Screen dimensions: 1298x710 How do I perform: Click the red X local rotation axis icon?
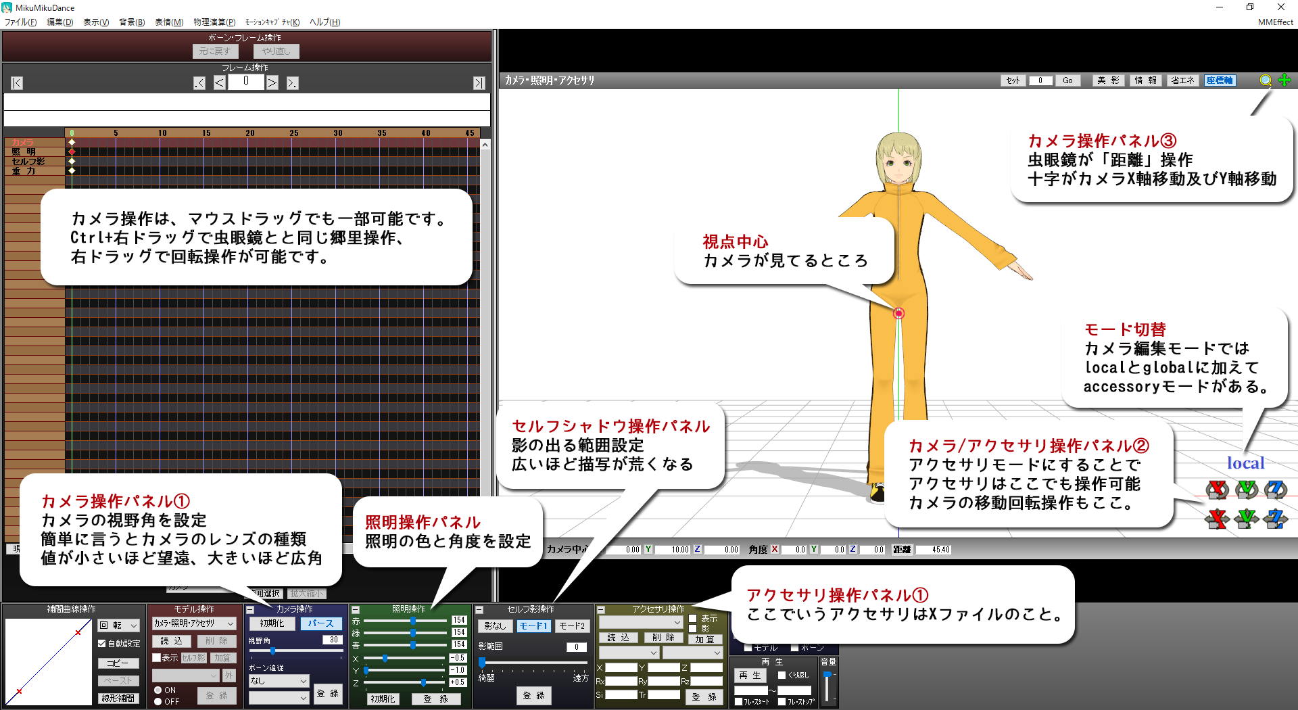(1217, 490)
